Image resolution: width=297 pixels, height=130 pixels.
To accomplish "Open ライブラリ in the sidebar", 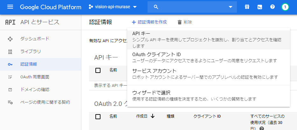I will (x=40, y=52).
